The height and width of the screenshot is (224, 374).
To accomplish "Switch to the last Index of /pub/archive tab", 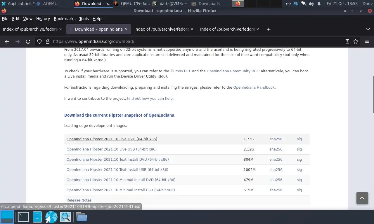I will [x=229, y=29].
